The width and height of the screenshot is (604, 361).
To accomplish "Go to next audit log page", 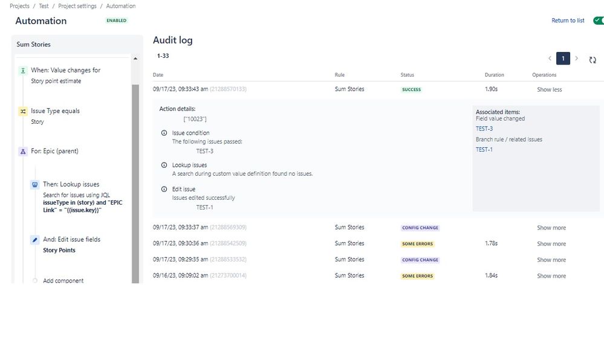I will [577, 59].
